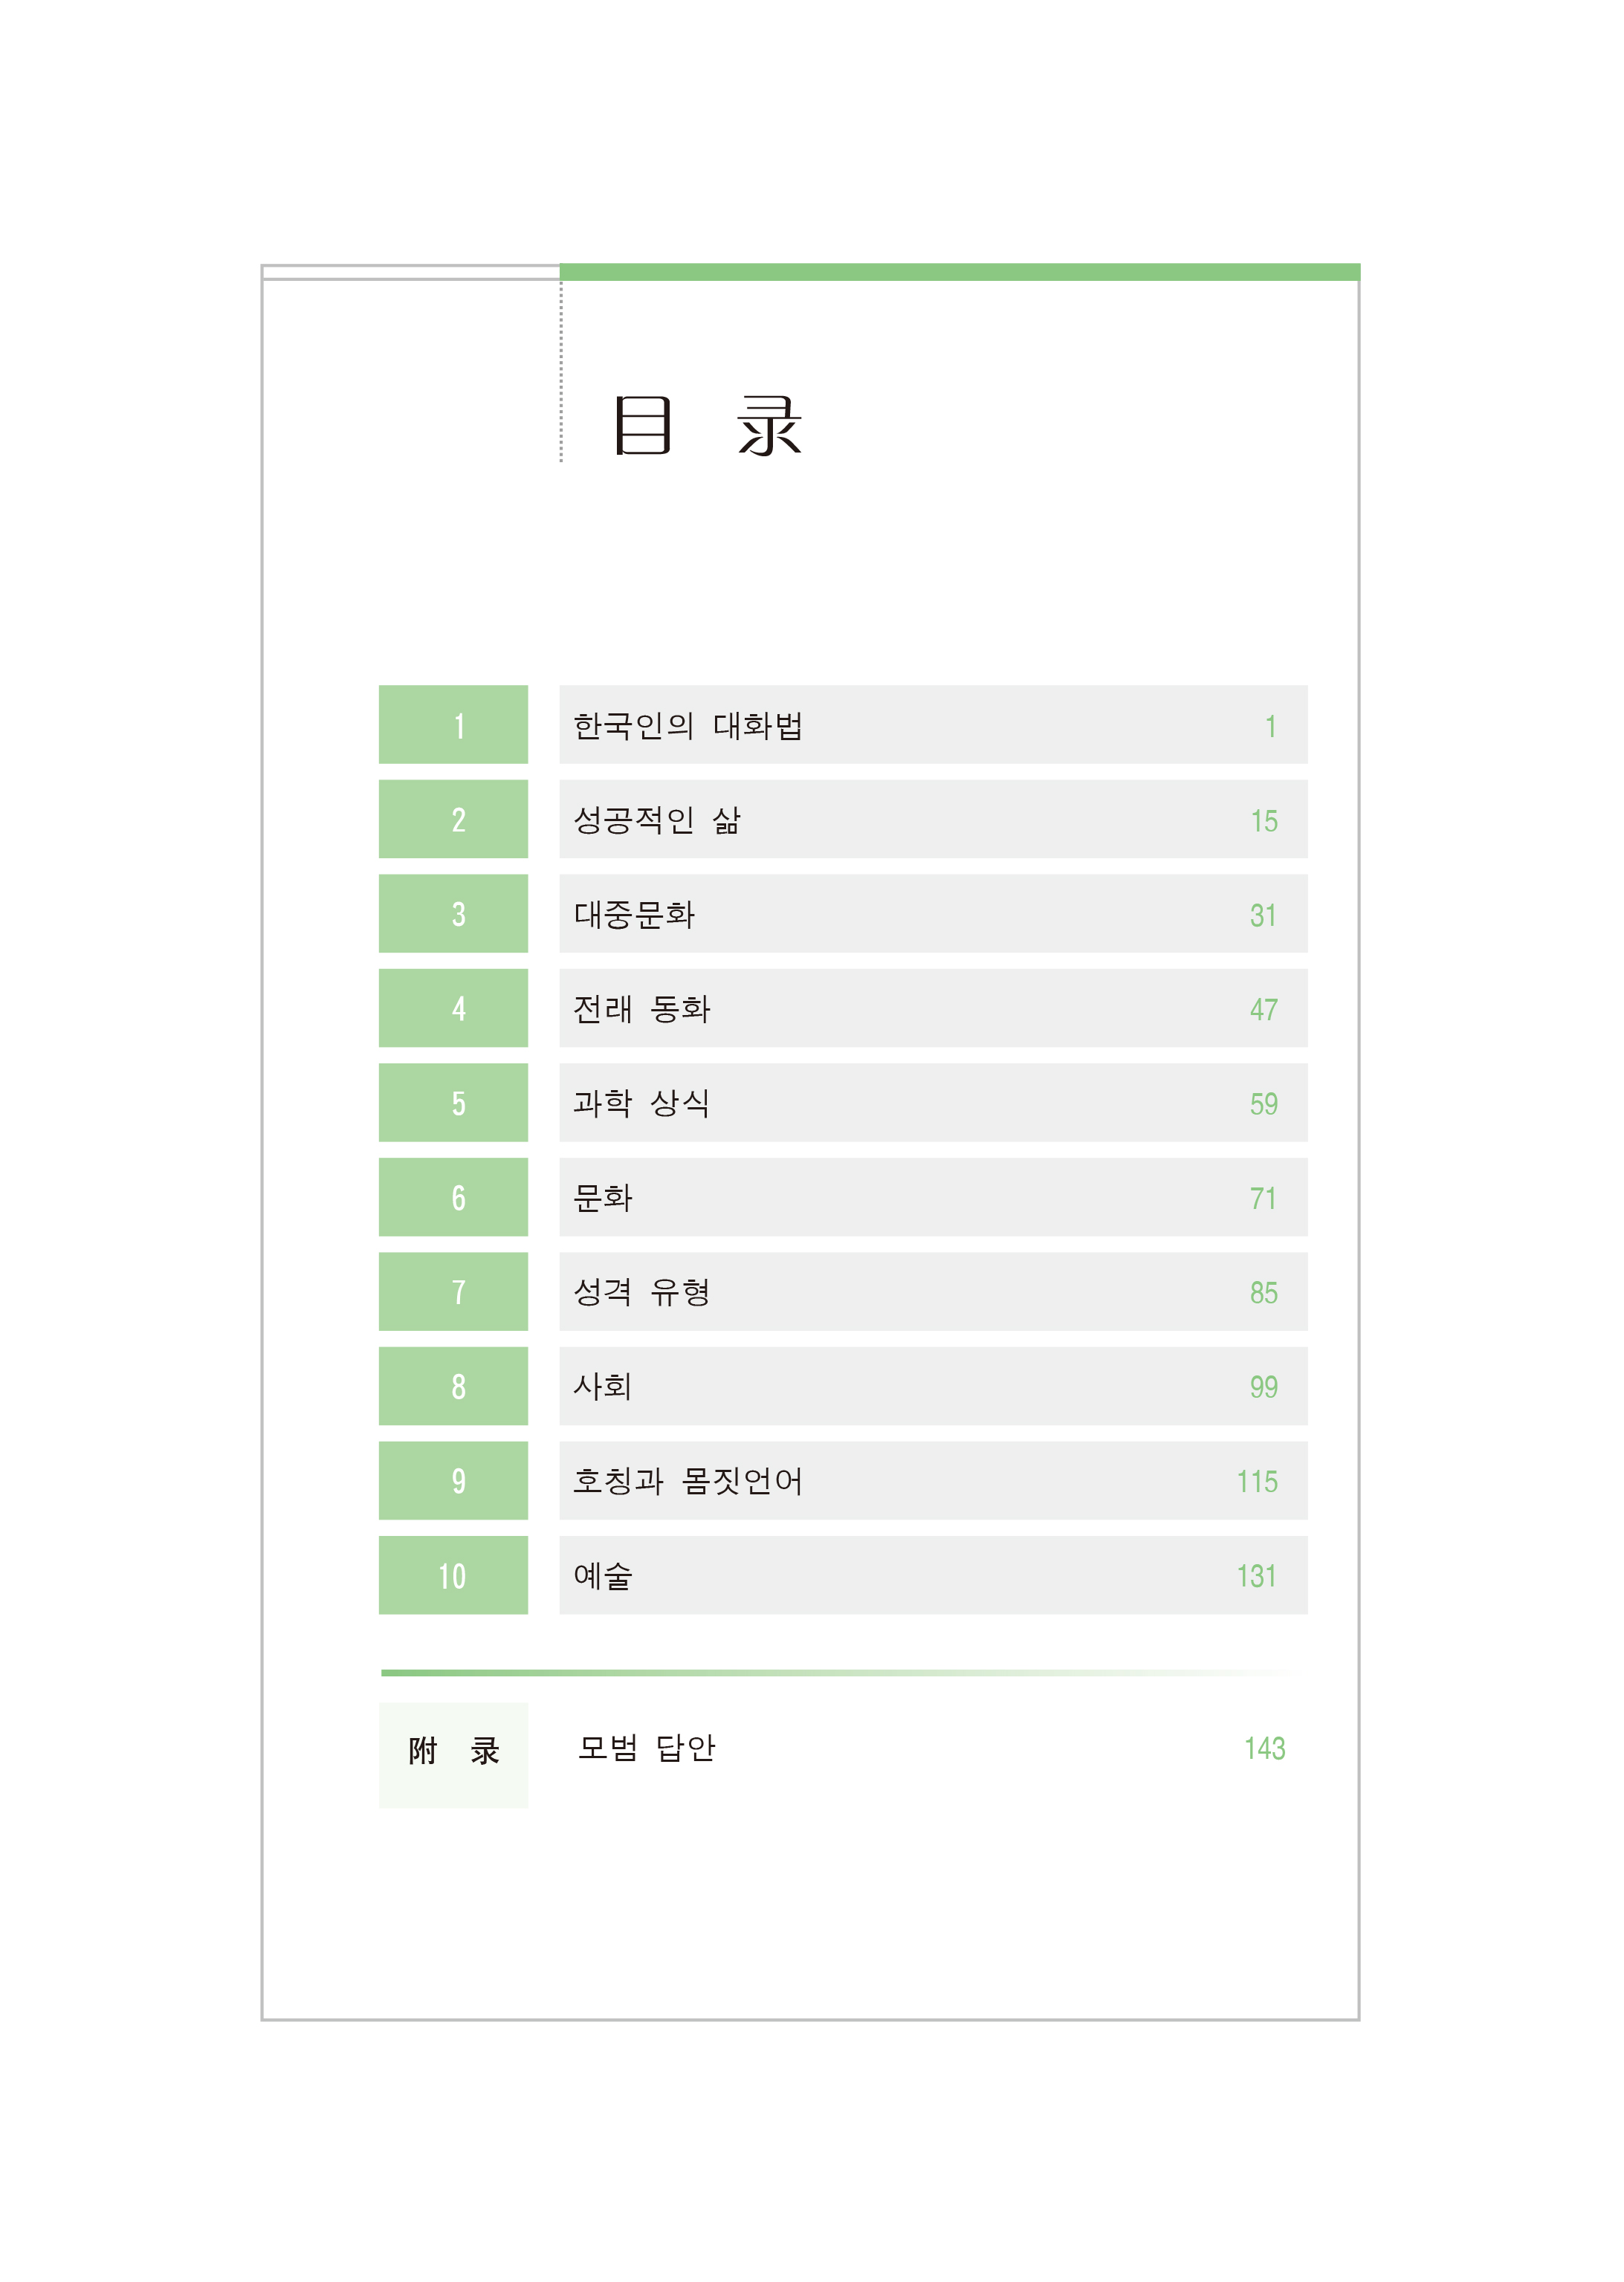The width and height of the screenshot is (1624, 2282).
Task: Click the chapter 1 title 한국인의 대화법
Action: (687, 726)
